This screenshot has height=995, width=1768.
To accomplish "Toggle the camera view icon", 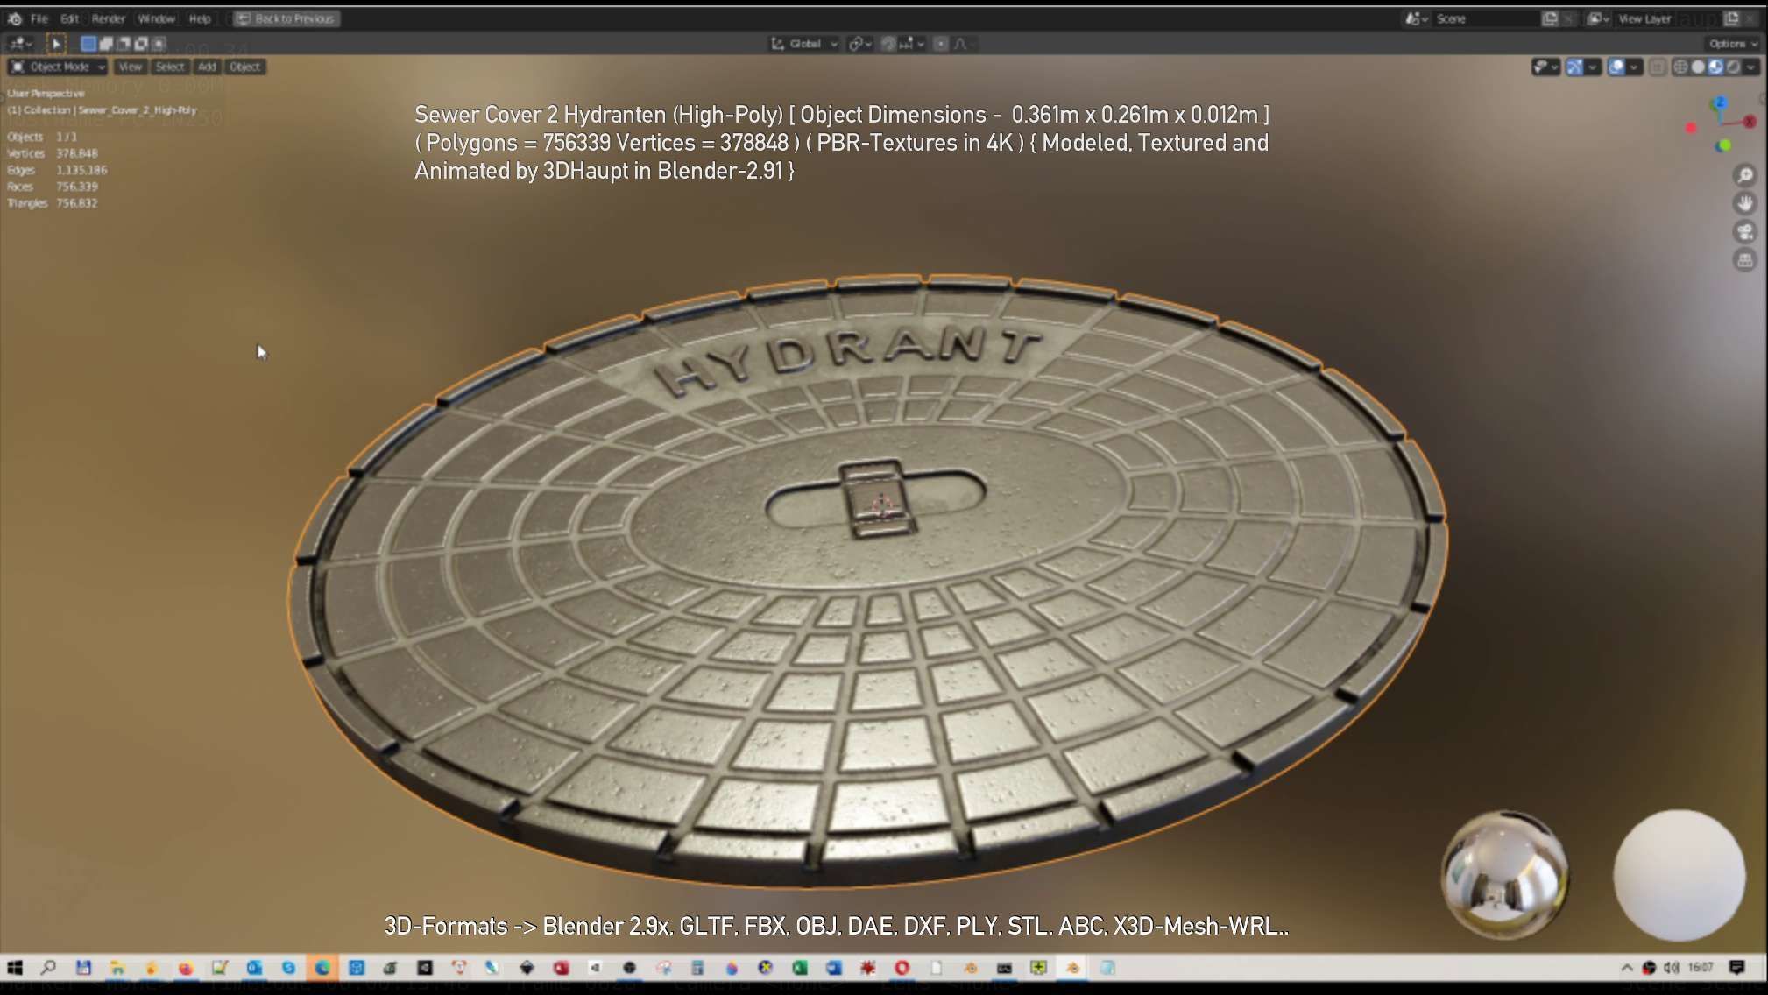I will [x=1745, y=231].
